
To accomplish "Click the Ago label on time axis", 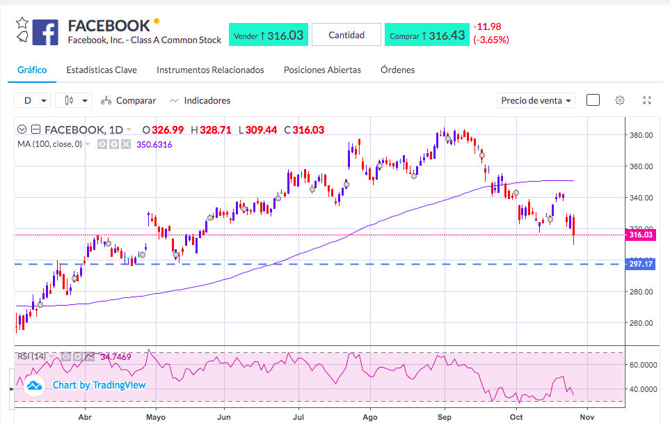I will pos(370,417).
